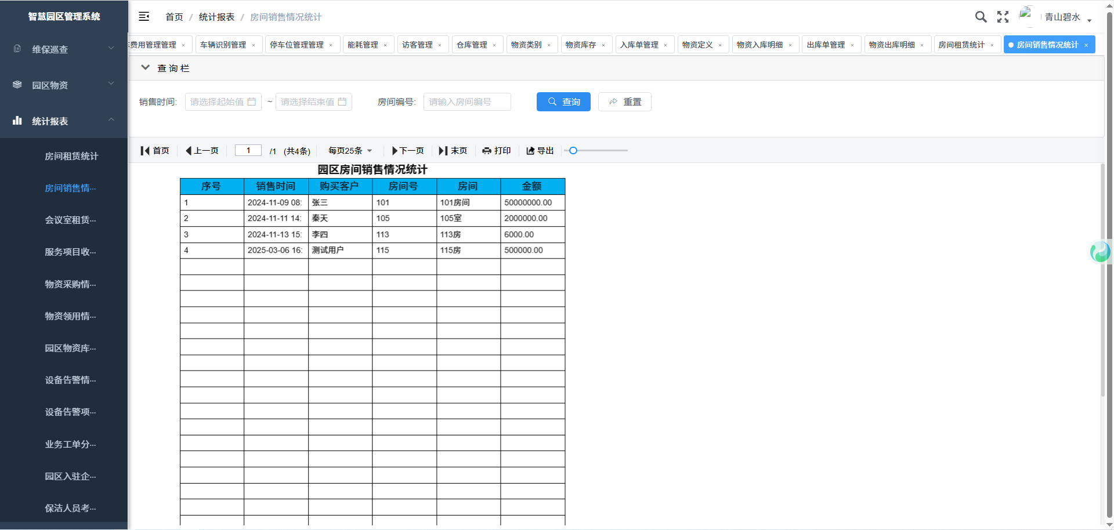Open start date calendar picker

252,102
